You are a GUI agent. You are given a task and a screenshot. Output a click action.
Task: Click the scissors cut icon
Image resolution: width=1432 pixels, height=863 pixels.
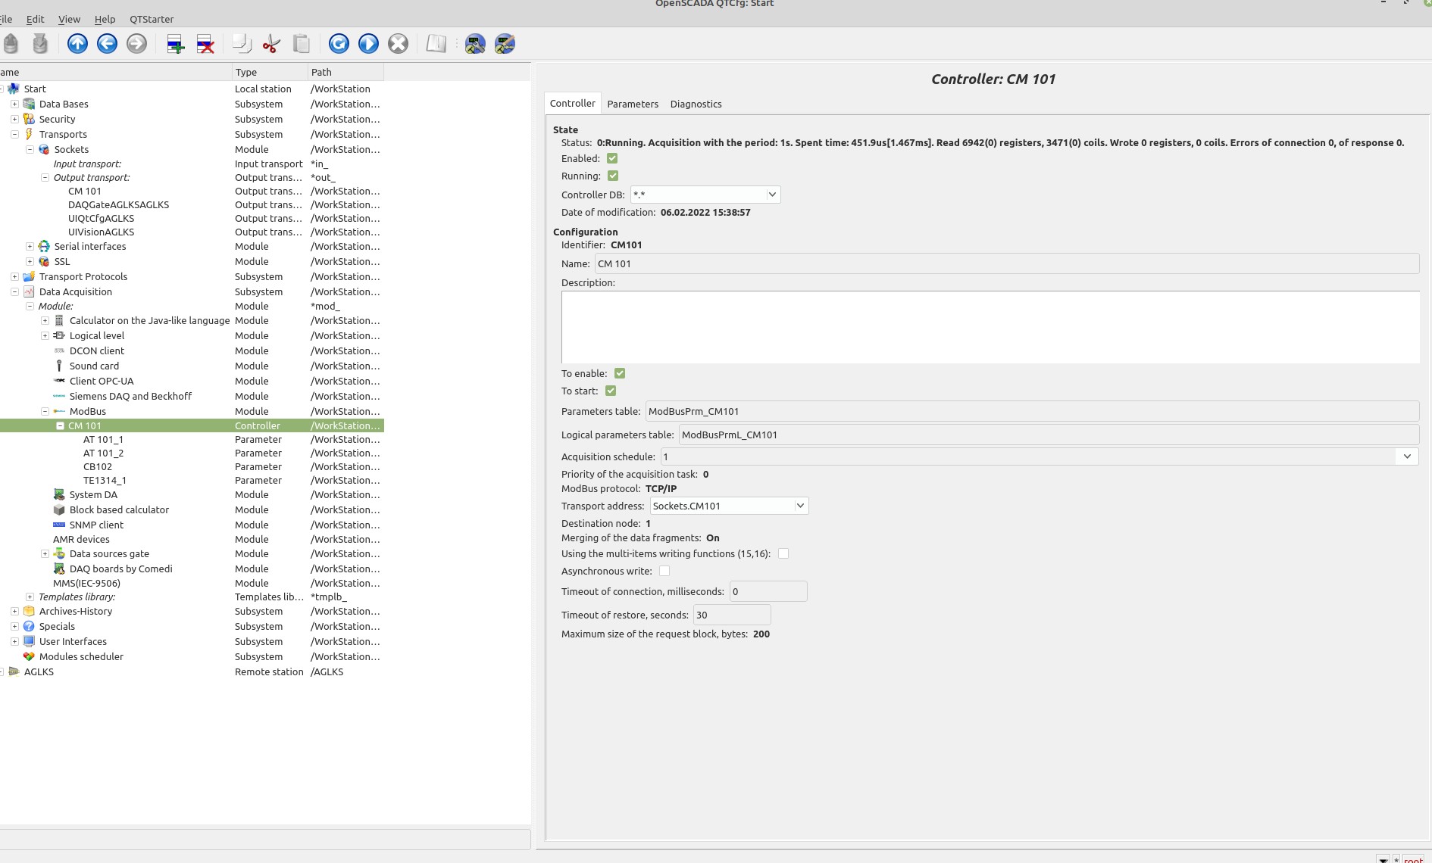[x=270, y=44]
